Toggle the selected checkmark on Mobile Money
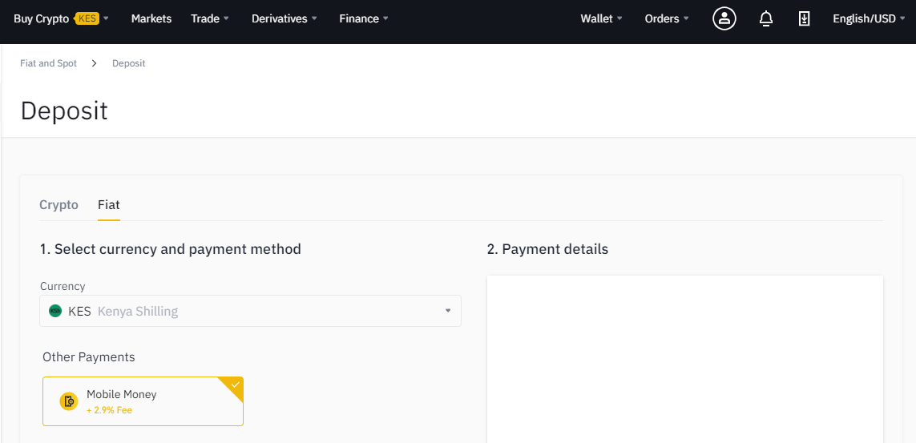Viewport: 916px width, 443px height. [235, 385]
